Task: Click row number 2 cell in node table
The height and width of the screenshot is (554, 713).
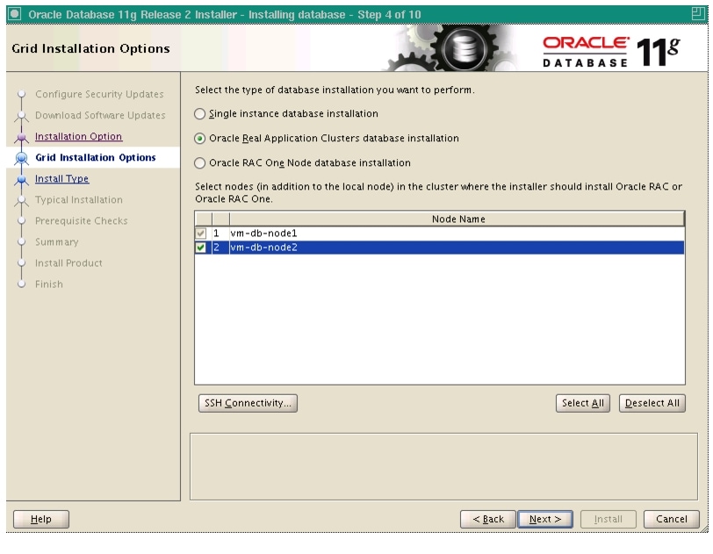Action: tap(220, 248)
